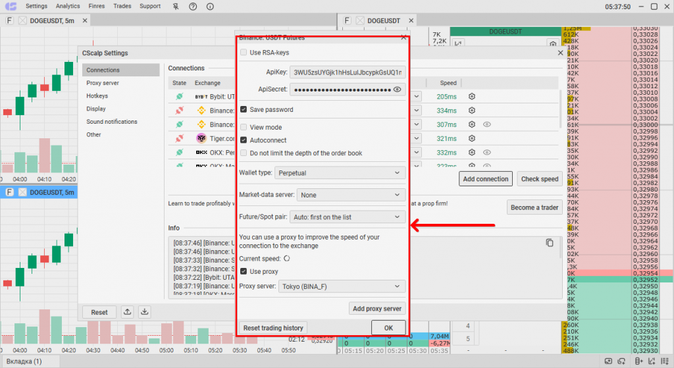The image size is (674, 368).
Task: Click the Reset button in CScalp Settings
Action: coord(99,312)
